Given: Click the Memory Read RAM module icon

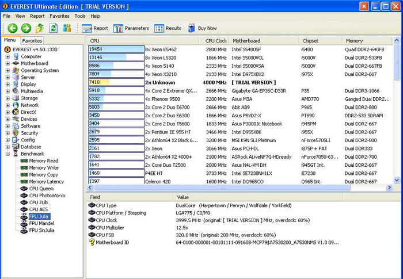Looking at the screenshot, I should tap(24, 160).
